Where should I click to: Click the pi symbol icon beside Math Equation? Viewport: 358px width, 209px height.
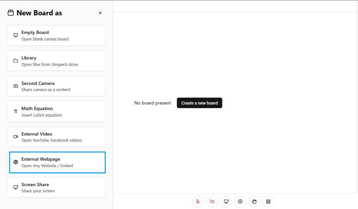coord(16,111)
